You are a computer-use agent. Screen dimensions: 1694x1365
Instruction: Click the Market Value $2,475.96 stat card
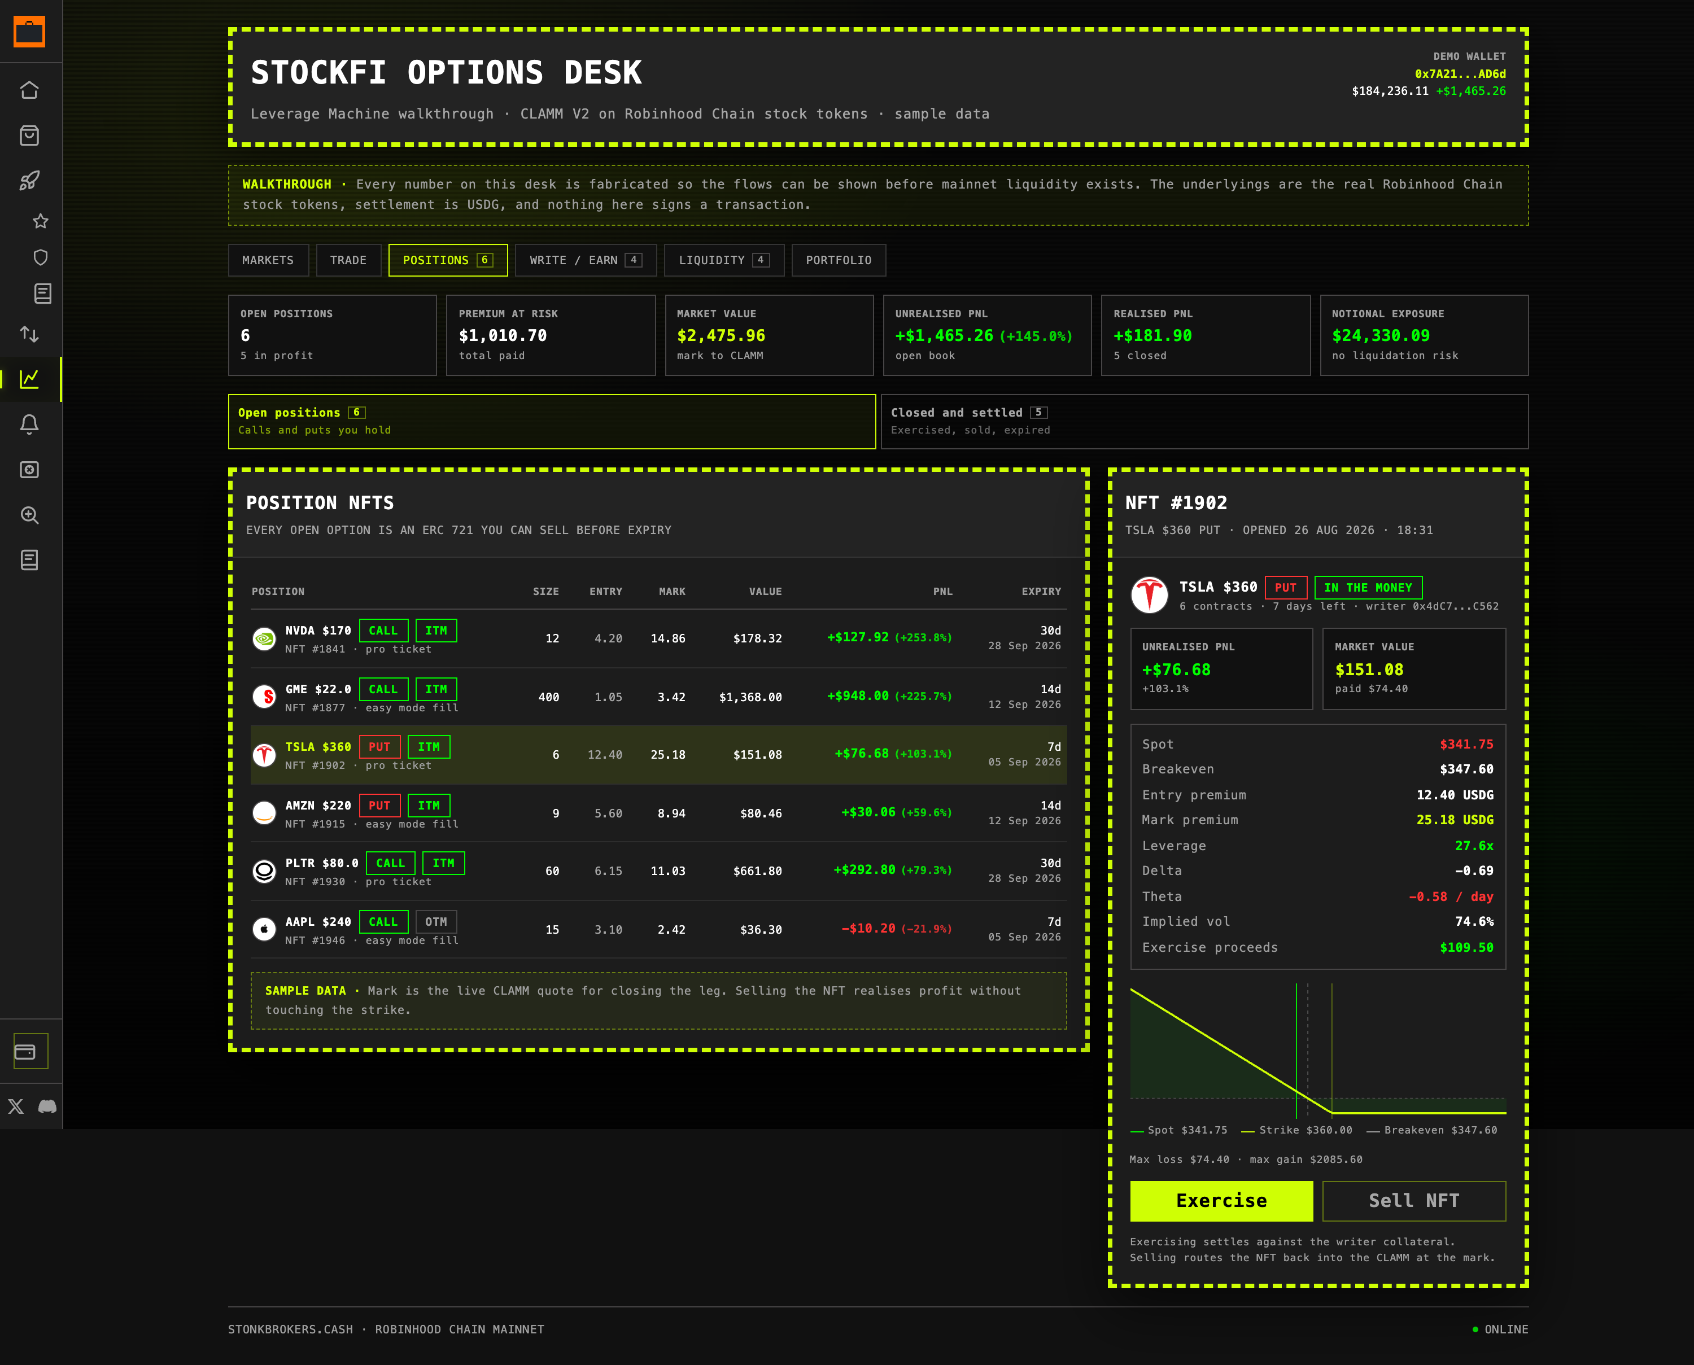point(769,335)
